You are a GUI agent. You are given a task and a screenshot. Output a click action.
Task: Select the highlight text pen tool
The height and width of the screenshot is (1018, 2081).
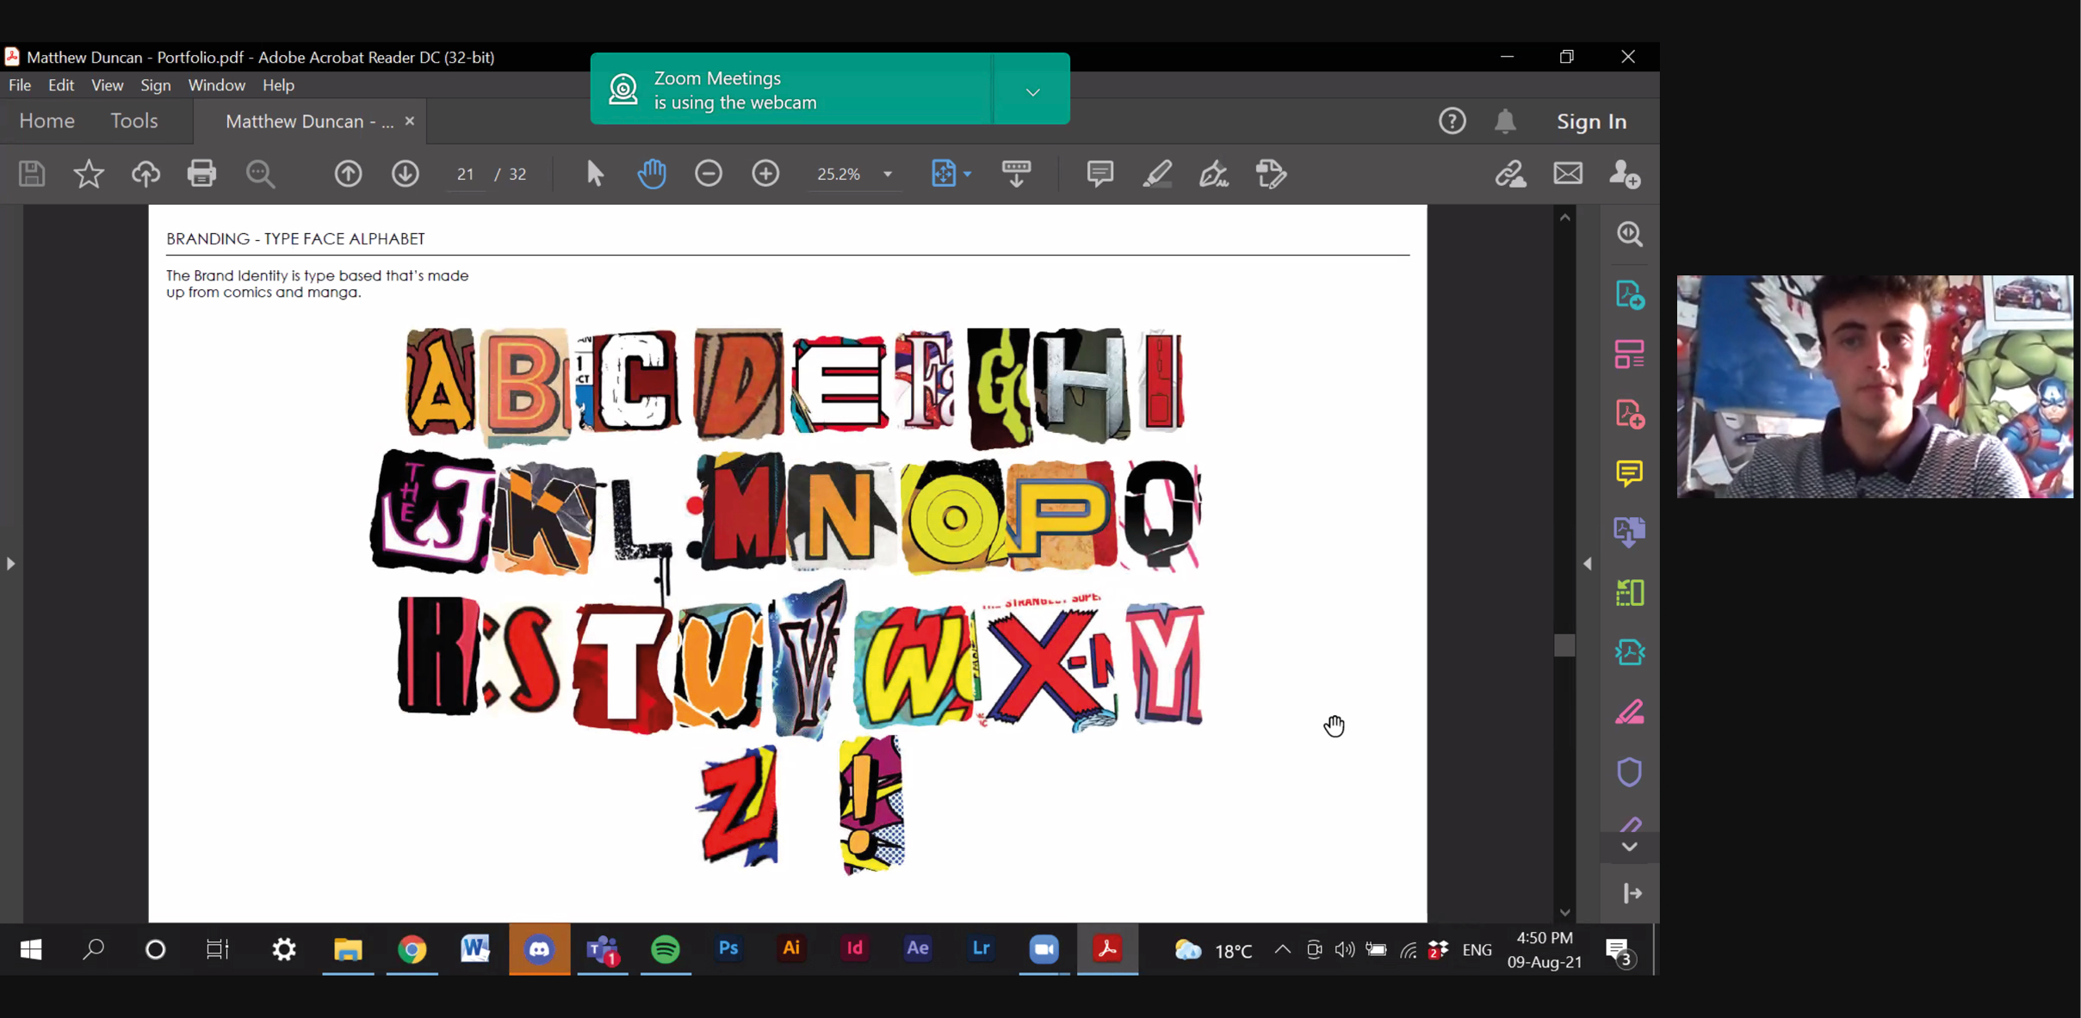point(1157,174)
